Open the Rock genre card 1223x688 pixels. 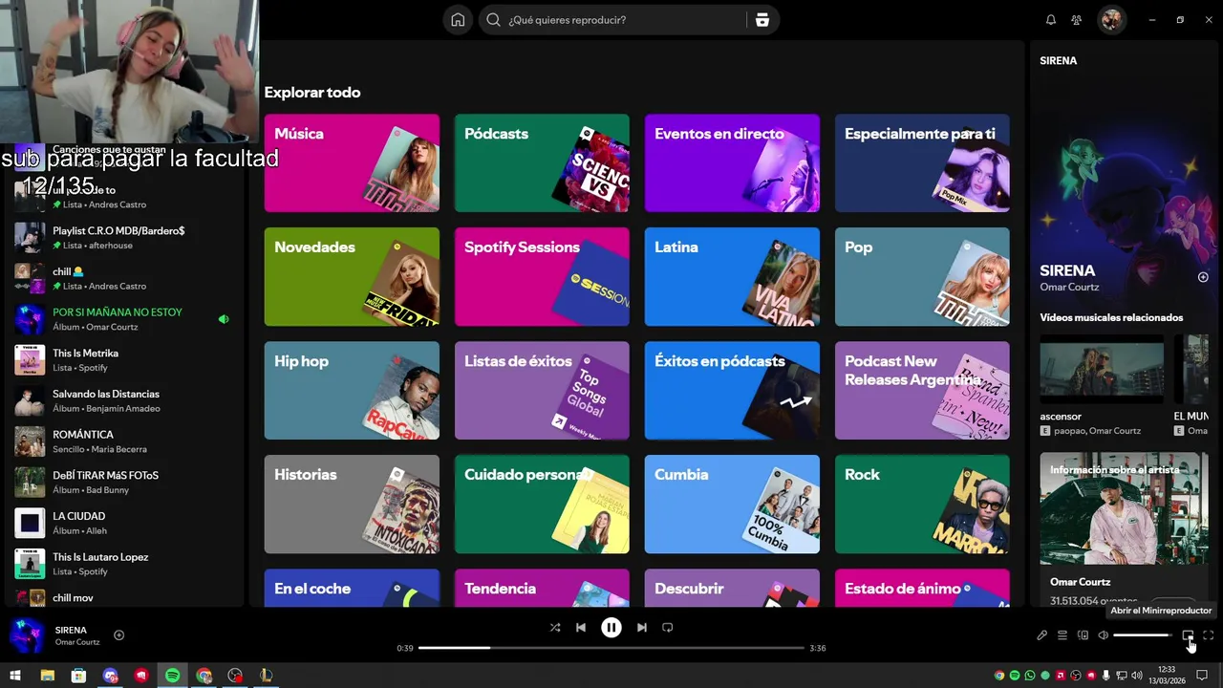[x=922, y=505]
